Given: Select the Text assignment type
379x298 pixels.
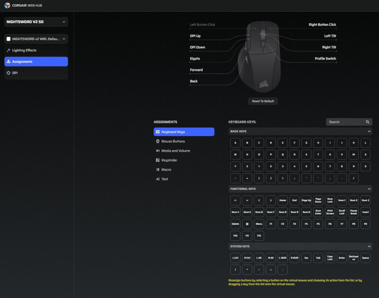Looking at the screenshot, I should [x=184, y=179].
